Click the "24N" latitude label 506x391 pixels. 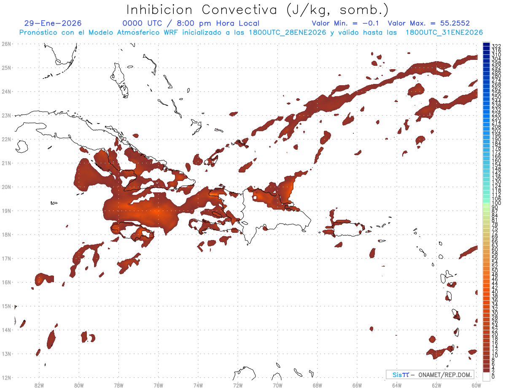click(x=6, y=92)
